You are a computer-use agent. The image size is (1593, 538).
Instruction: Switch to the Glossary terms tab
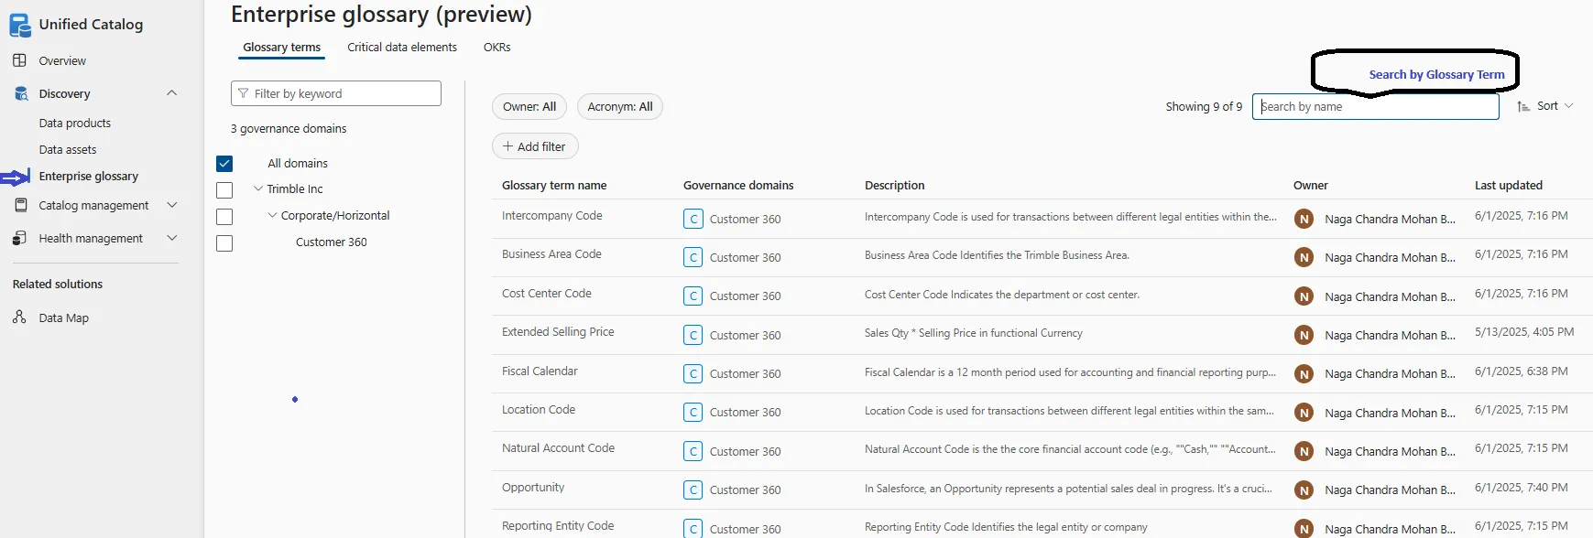(281, 48)
